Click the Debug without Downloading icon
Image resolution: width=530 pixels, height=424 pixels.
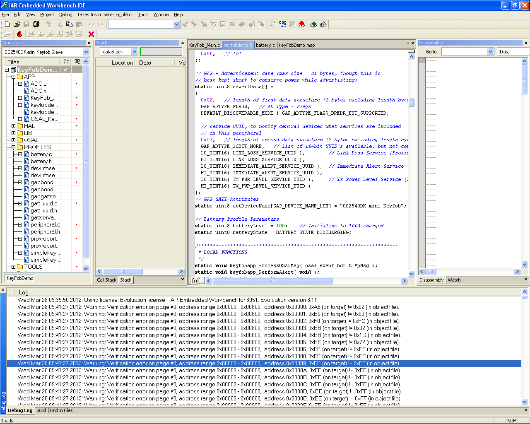[323, 24]
